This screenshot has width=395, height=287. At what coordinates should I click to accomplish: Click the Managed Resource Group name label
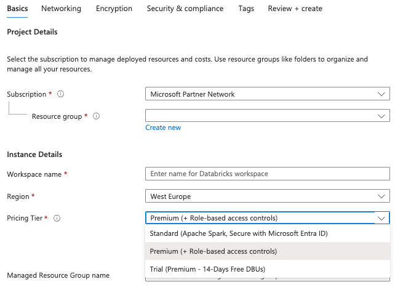(58, 275)
